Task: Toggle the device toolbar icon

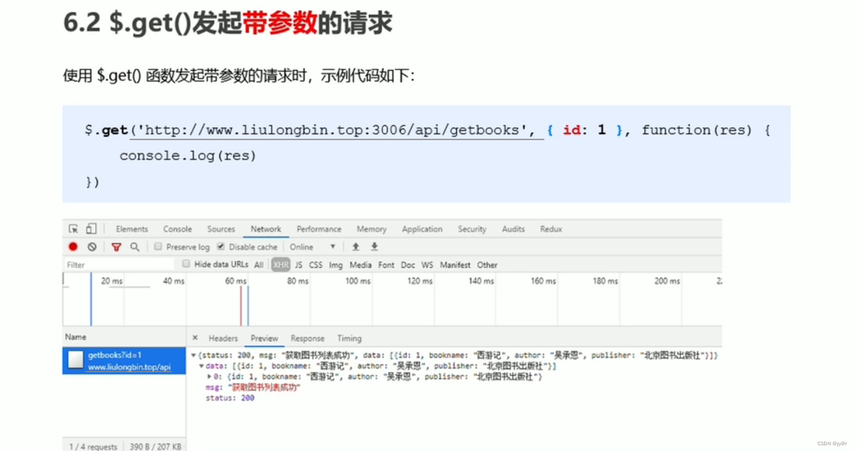Action: [91, 229]
